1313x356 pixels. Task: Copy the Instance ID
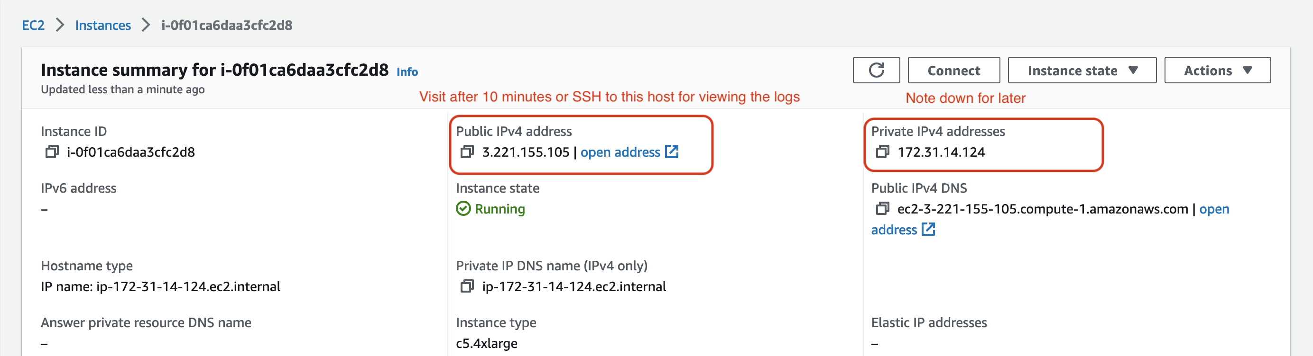pos(52,152)
